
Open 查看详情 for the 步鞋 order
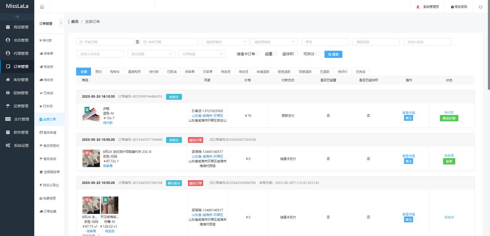(x=408, y=113)
